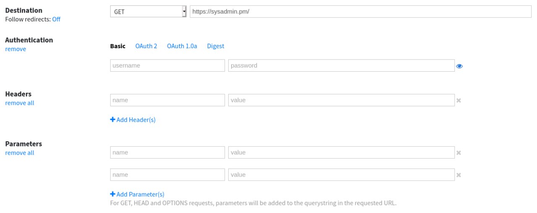Delete the second parameter row x icon

459,175
